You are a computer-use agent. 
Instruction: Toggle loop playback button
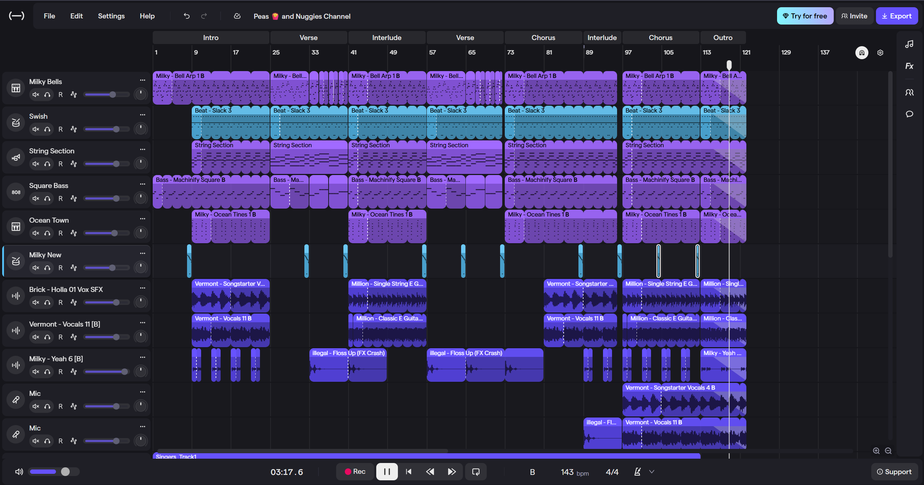[476, 472]
